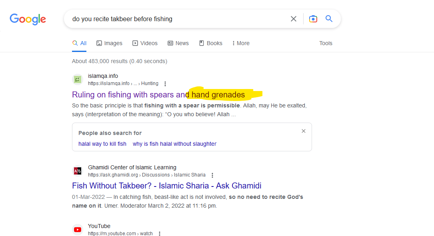Open search by image camera icon
The image size is (434, 236).
[313, 19]
